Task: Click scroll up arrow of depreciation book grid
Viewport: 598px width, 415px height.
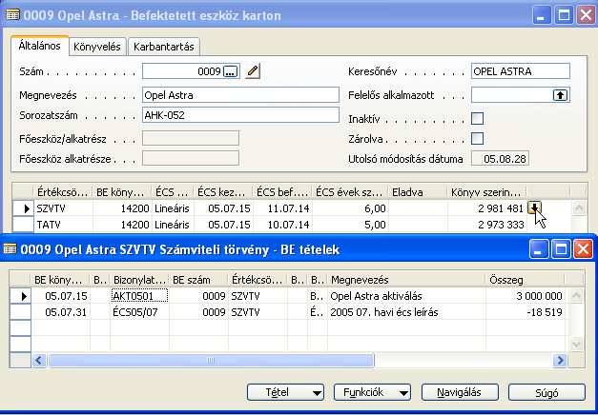Action: [x=579, y=207]
